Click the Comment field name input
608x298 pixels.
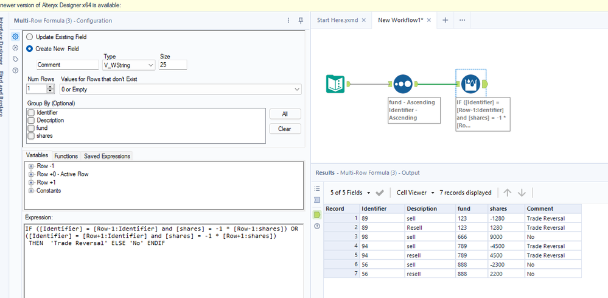point(67,65)
